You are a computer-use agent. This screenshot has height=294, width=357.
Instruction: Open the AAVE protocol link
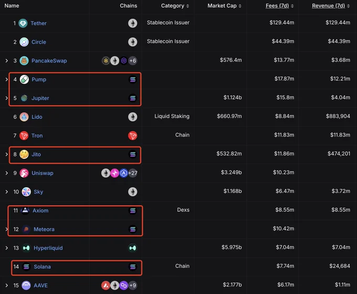pyautogui.click(x=40, y=286)
